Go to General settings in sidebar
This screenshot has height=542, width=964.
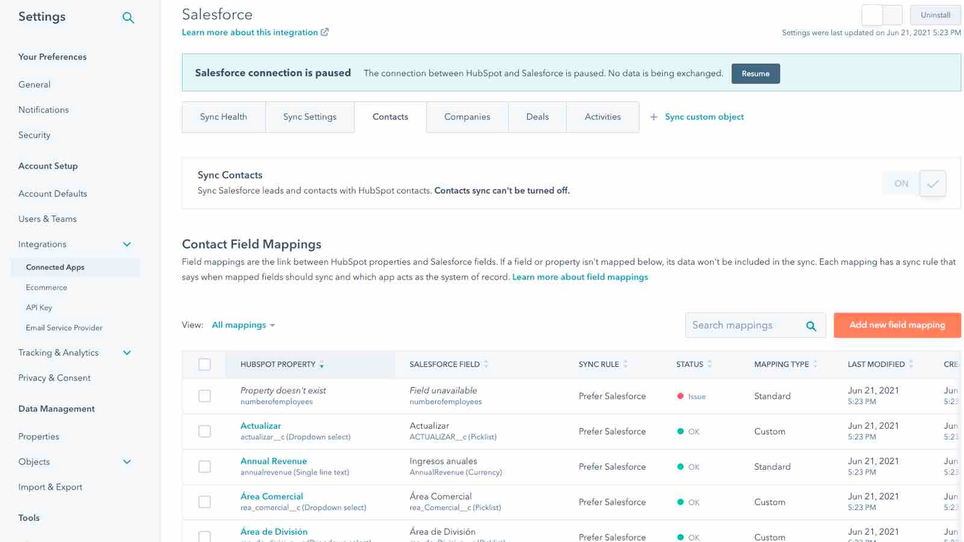click(34, 85)
